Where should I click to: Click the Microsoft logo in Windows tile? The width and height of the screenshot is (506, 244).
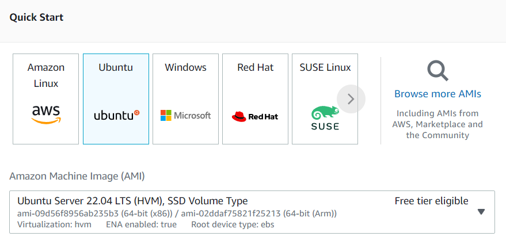click(185, 115)
